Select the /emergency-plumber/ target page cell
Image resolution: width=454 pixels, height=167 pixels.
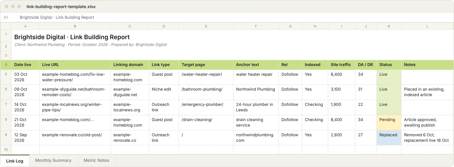[x=206, y=107]
